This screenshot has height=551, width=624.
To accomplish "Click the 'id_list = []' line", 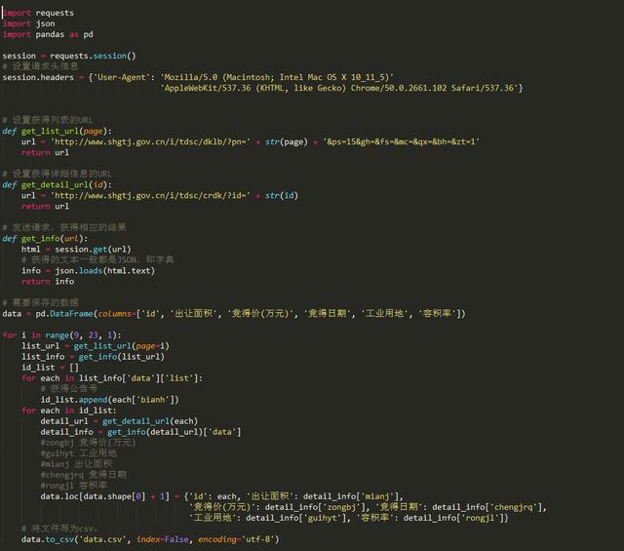I will tap(50, 368).
